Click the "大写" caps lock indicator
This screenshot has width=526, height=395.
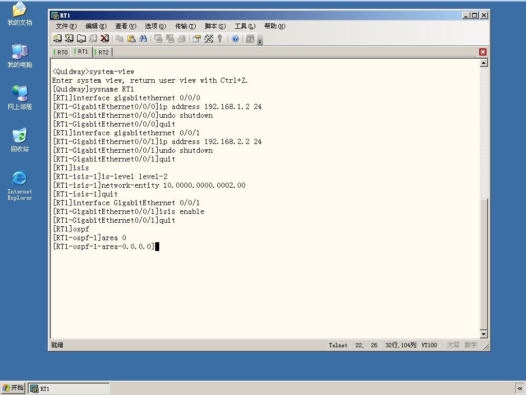(x=453, y=345)
